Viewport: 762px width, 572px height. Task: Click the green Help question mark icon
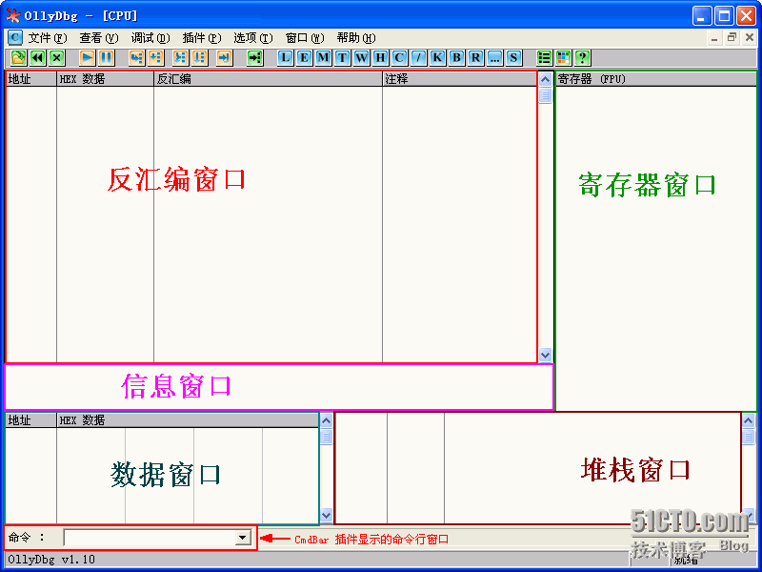pyautogui.click(x=582, y=58)
